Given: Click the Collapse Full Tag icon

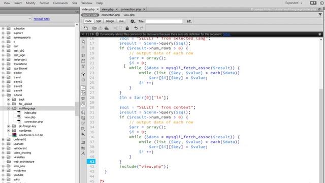Looking at the screenshot, I should pyautogui.click(x=83, y=55).
